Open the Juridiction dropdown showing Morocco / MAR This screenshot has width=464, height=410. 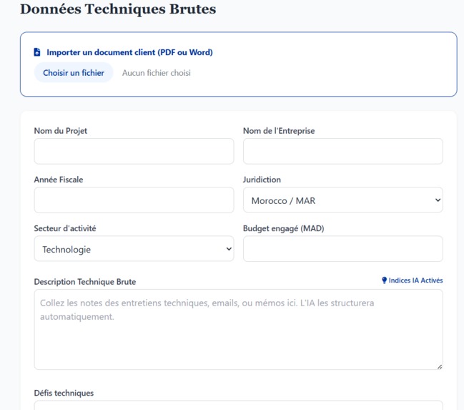(343, 200)
